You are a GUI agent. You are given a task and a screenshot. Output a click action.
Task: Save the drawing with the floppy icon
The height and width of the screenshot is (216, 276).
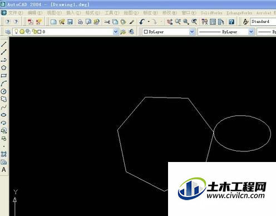pyautogui.click(x=70, y=22)
